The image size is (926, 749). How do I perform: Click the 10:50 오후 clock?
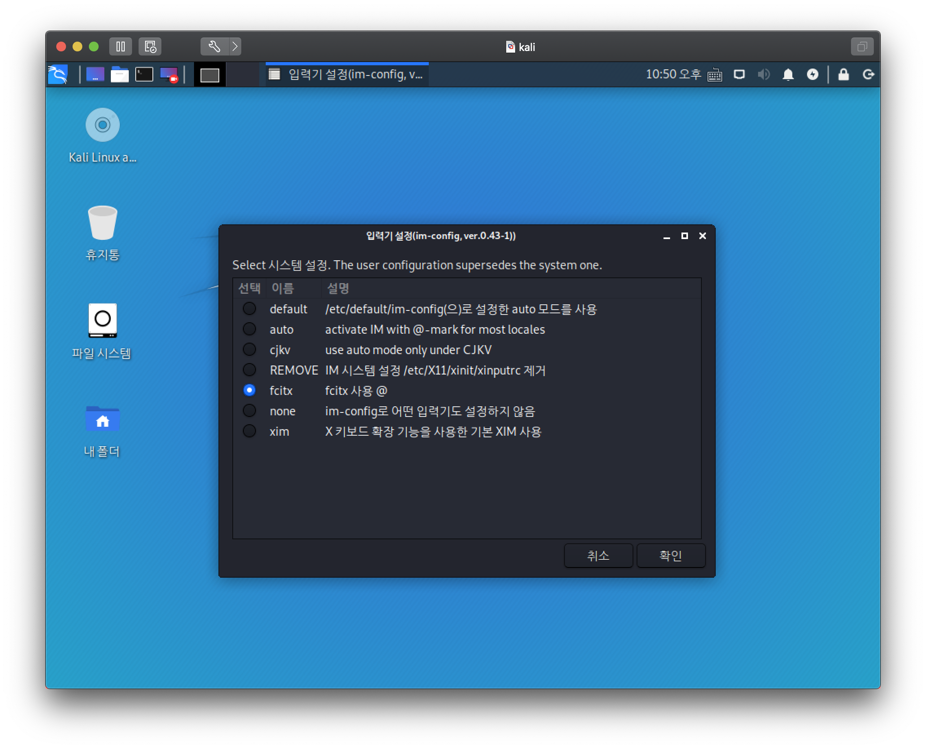tap(673, 75)
